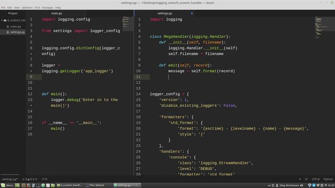Click the 'logger_config = {' line
335x188 pixels.
tap(170, 94)
